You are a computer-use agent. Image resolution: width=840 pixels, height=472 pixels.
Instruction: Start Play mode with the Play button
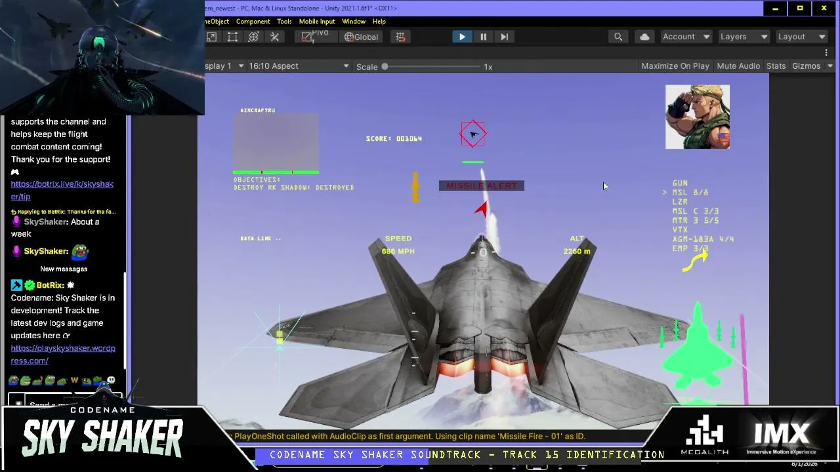(x=462, y=37)
